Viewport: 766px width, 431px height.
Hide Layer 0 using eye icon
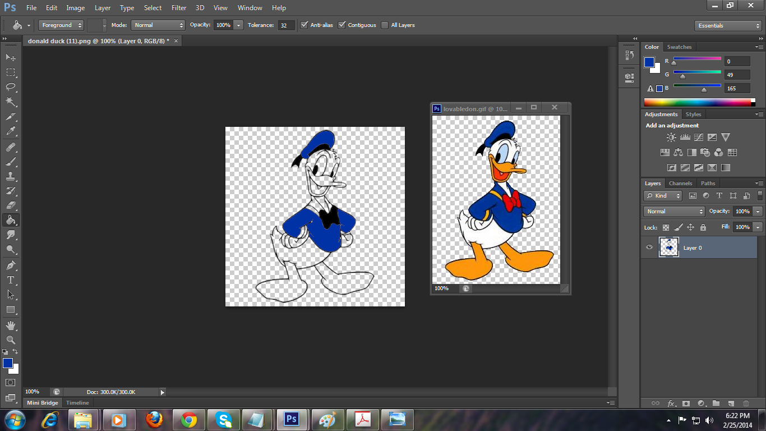(x=649, y=247)
